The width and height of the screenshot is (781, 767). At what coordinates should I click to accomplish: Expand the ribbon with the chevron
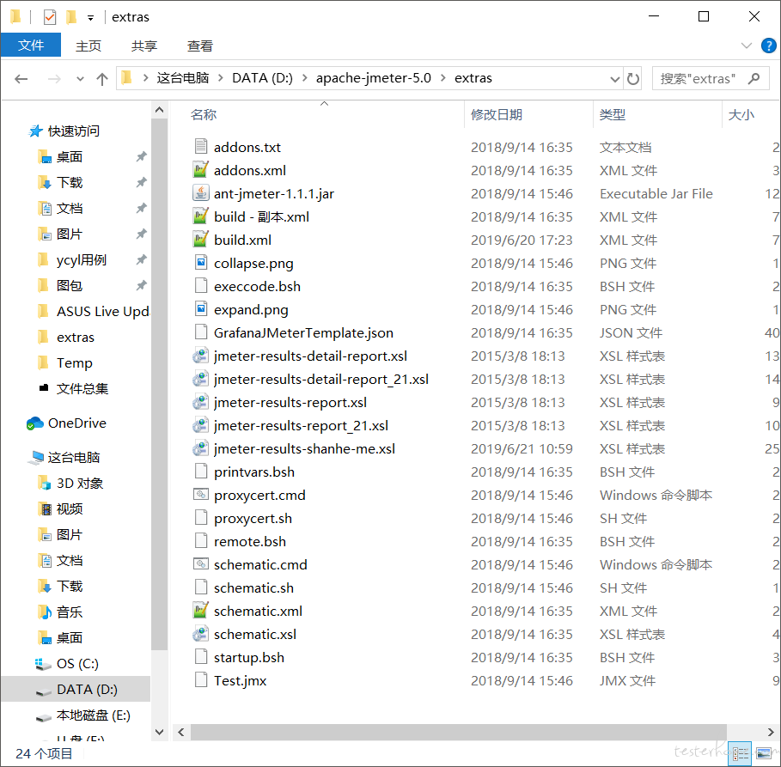point(746,46)
